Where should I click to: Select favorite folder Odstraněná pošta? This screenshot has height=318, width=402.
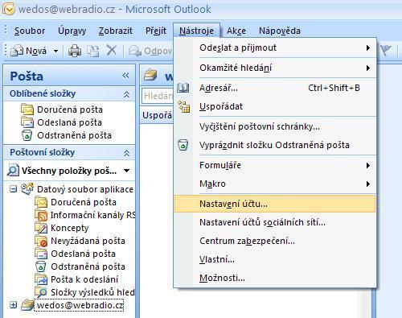74,135
